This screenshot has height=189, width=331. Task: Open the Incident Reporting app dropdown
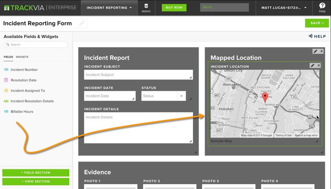(x=109, y=8)
